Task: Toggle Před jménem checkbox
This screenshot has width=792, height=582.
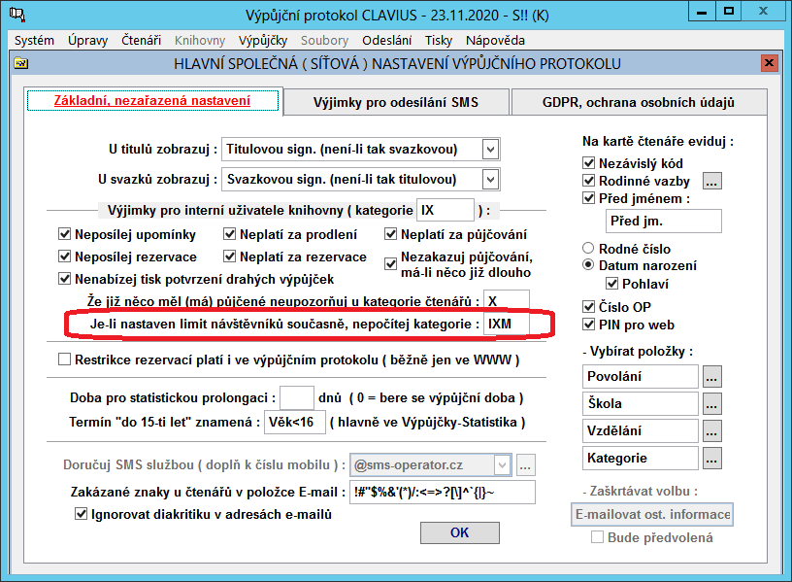Action: [x=588, y=198]
